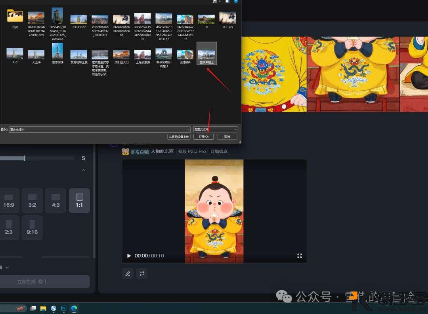
Task: Open the Sogou browser taskbar icon
Action: click(x=53, y=308)
